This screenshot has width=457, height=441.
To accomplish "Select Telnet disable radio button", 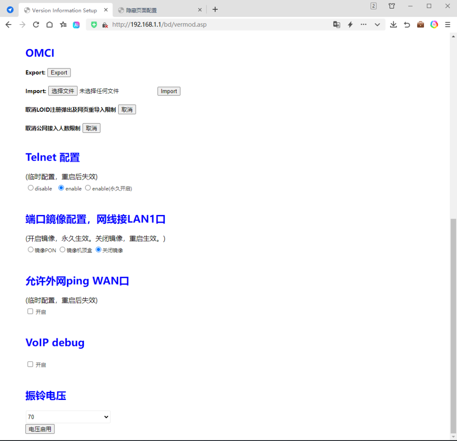I will coord(31,188).
